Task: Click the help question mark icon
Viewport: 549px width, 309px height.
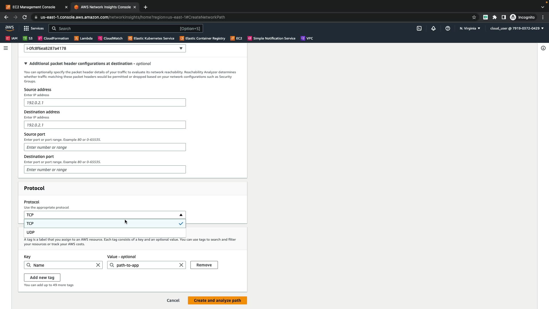Action: pos(447,28)
